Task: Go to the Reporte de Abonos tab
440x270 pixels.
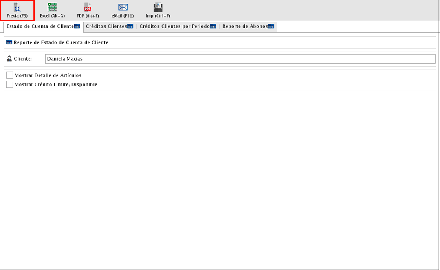Action: tap(245, 26)
